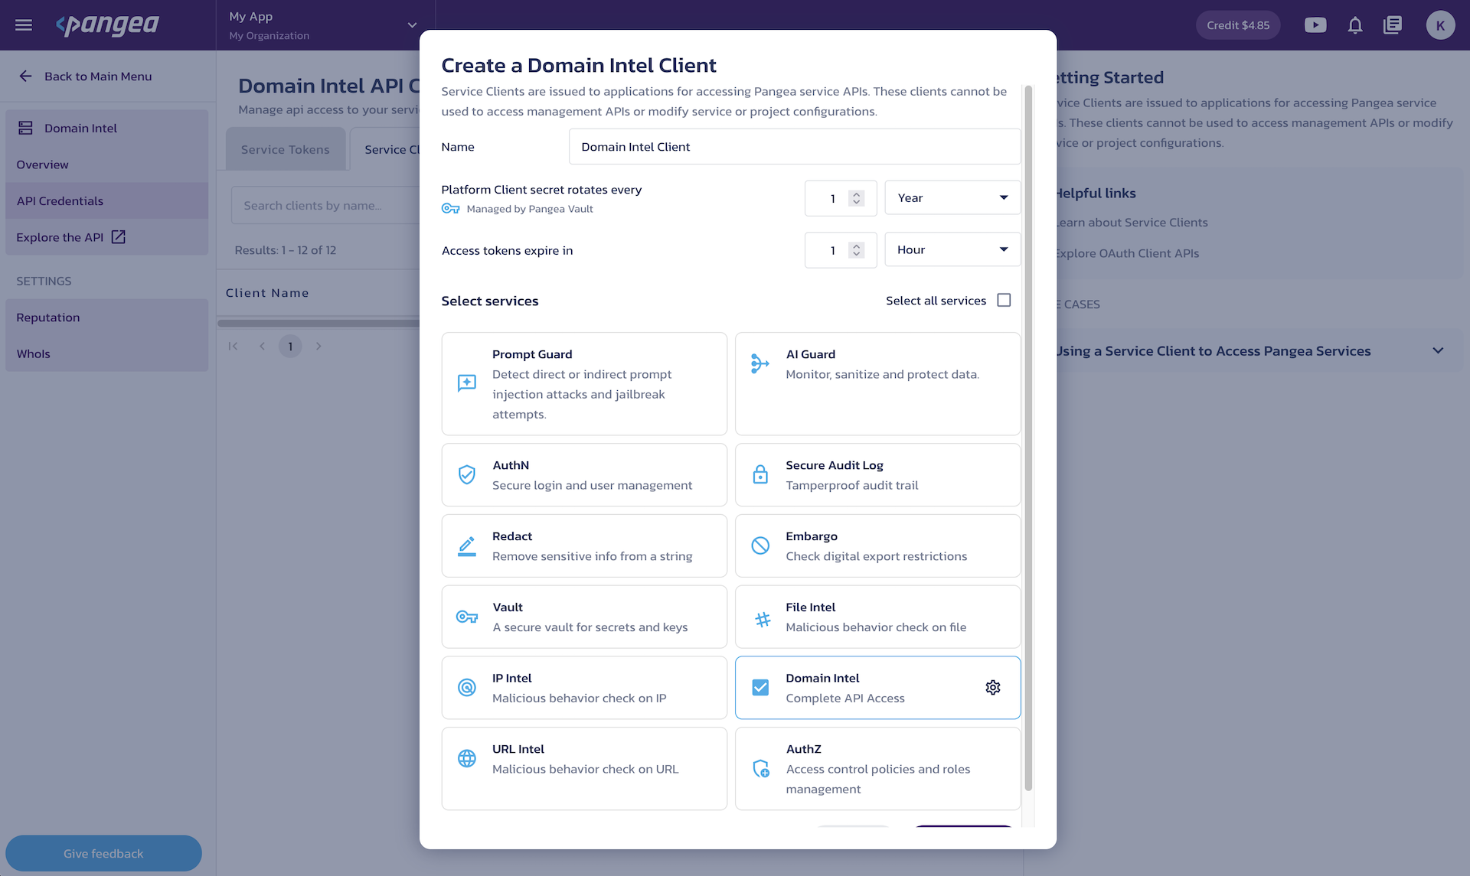Open the My App project selector
The image size is (1470, 876).
coord(325,25)
